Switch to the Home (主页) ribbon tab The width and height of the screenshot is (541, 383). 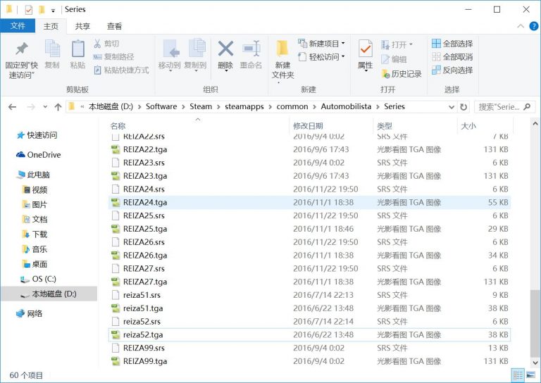(x=51, y=26)
